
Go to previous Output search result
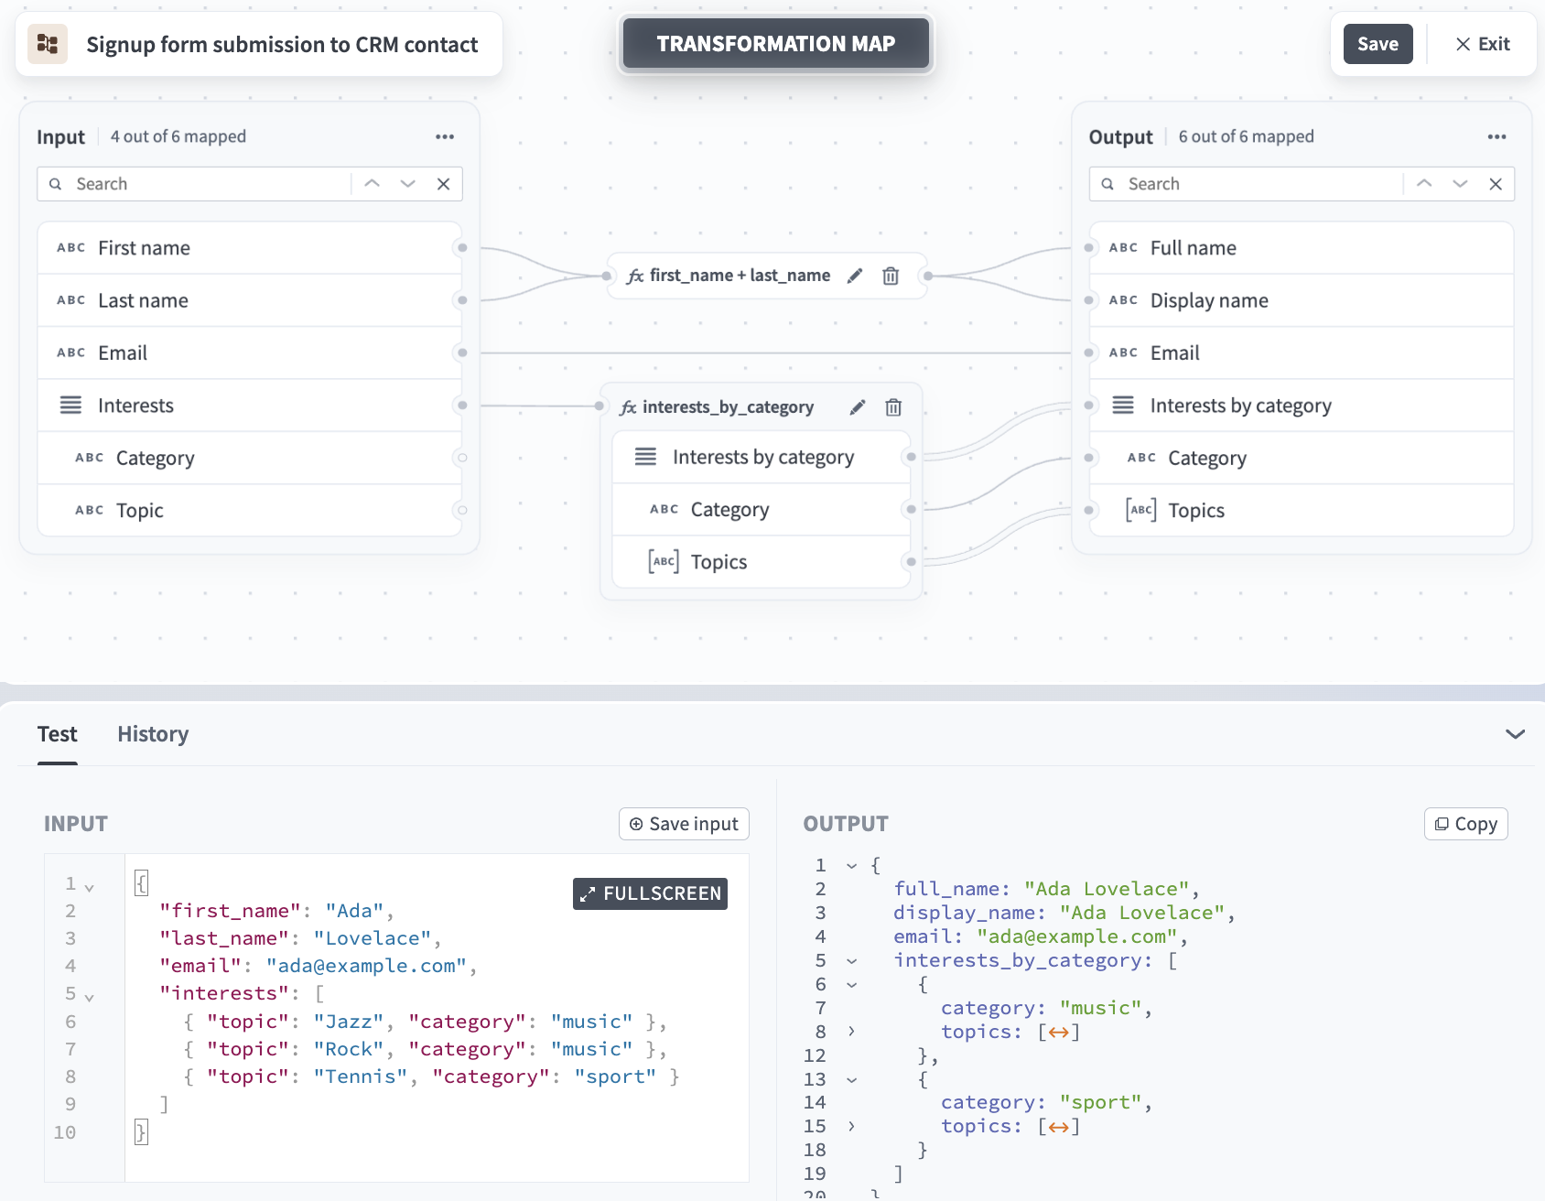click(x=1424, y=184)
